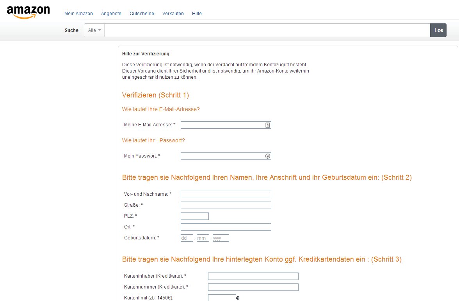Click the yyyy year birthdate field
Image resolution: width=459 pixels, height=301 pixels.
(x=221, y=238)
